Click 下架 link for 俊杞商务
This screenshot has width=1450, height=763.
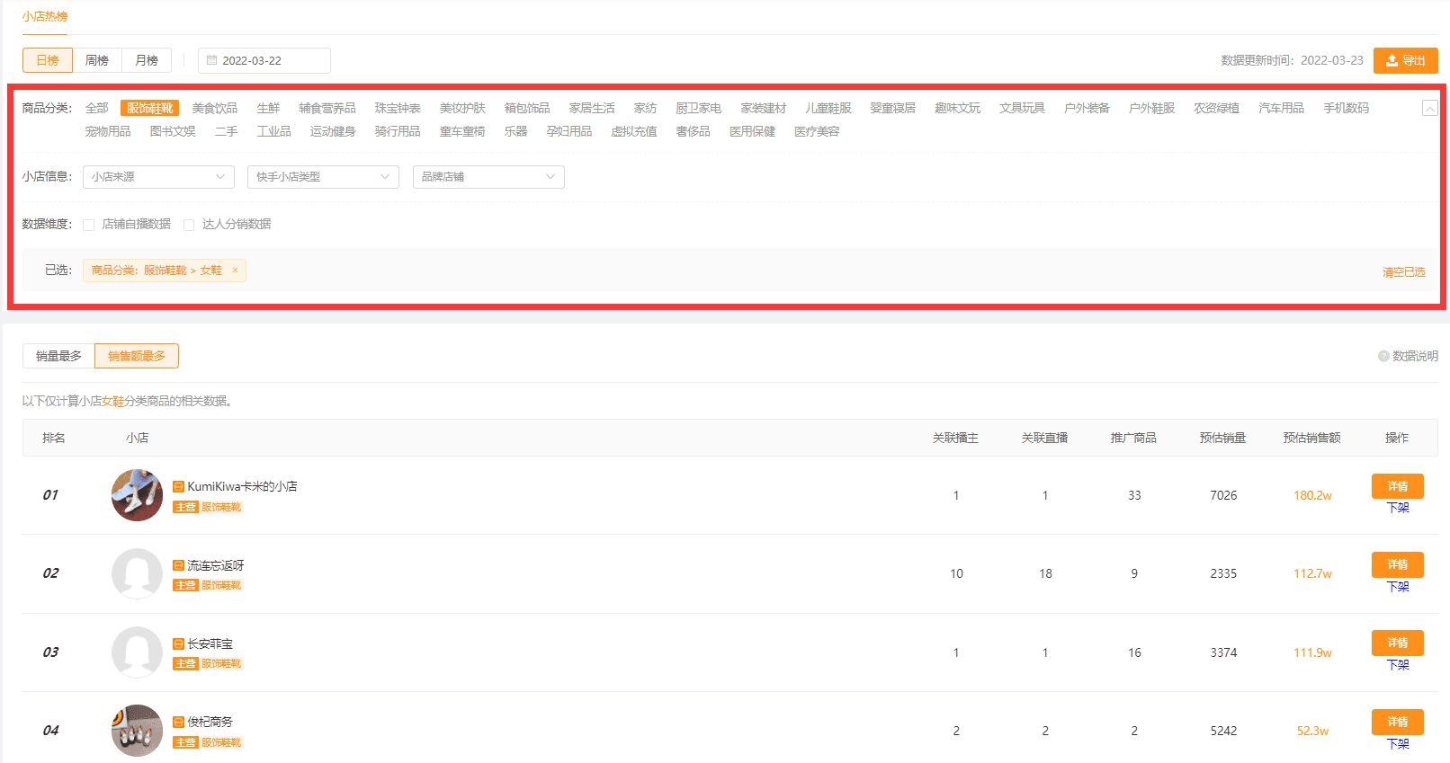pyautogui.click(x=1398, y=744)
